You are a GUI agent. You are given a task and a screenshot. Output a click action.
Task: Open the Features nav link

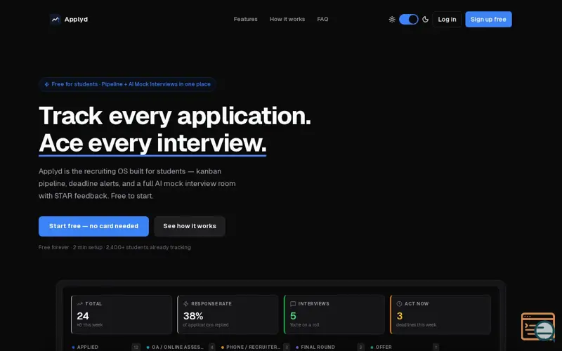pos(245,20)
